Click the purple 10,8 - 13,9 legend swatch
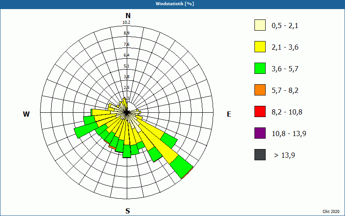 tap(260, 133)
